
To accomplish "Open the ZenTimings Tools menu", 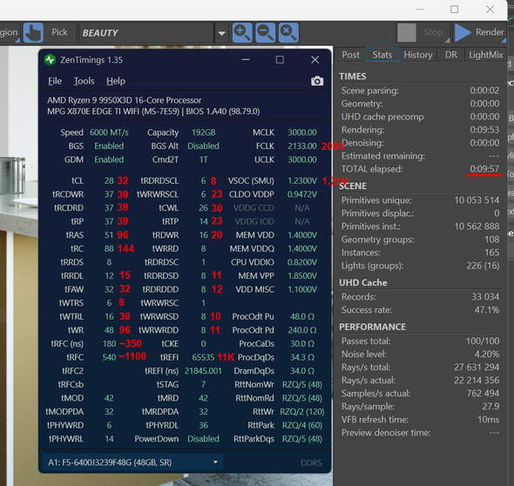I will tap(84, 81).
